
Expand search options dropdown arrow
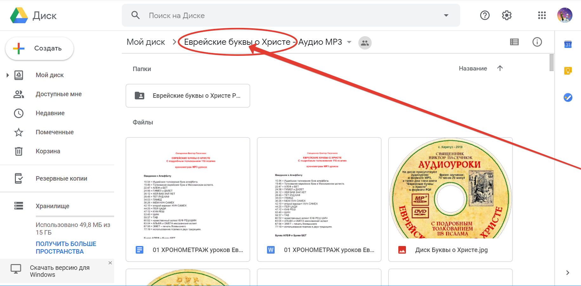tap(446, 15)
